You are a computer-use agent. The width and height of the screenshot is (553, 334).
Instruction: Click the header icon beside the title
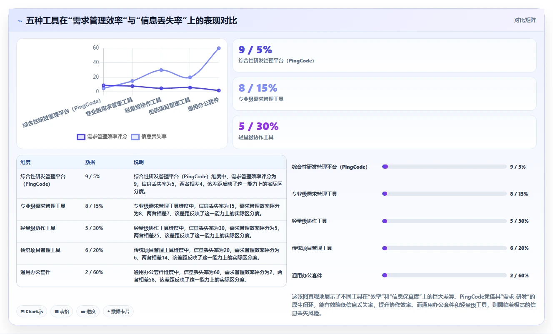tap(20, 20)
